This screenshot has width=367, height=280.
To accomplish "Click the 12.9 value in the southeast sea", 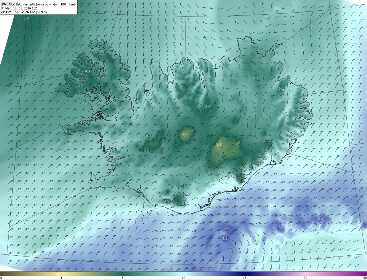I will click(320, 220).
